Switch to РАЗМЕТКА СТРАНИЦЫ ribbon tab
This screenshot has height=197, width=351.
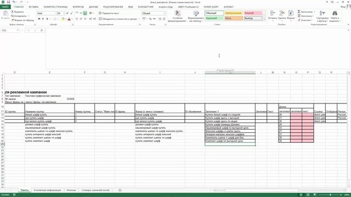55,7
